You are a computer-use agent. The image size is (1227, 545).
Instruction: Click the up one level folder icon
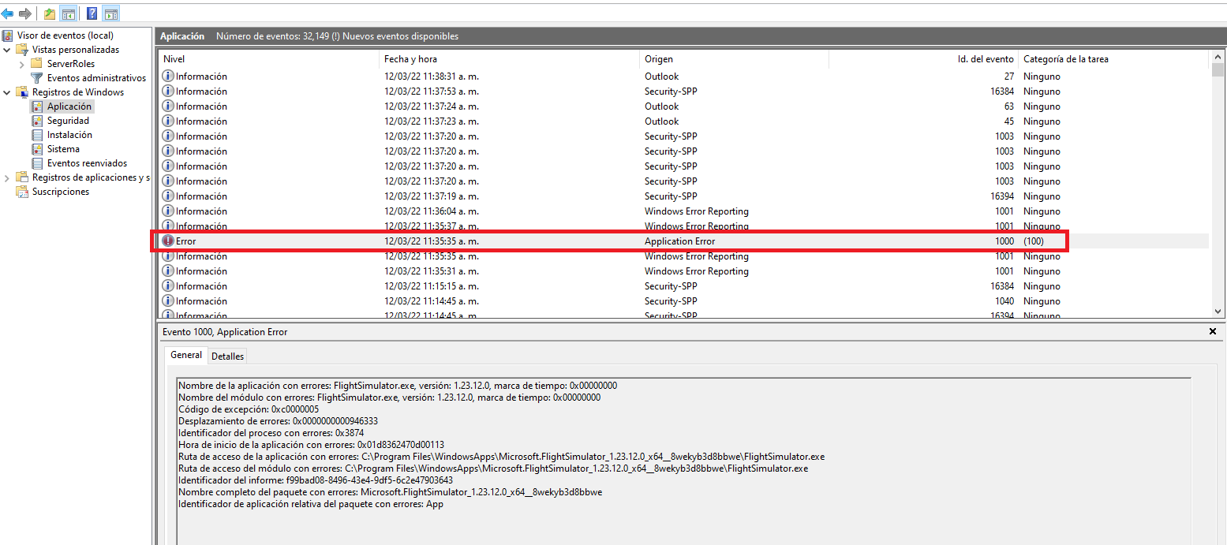pos(50,13)
